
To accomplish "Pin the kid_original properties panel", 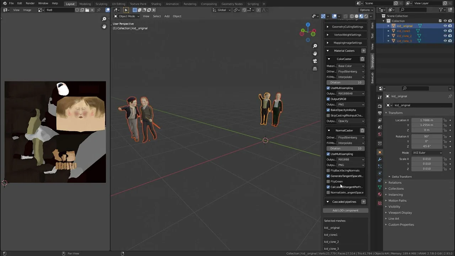I will pyautogui.click(x=450, y=96).
